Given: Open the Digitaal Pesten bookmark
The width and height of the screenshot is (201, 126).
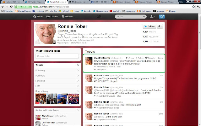Looking at the screenshot, I should pos(23,11).
